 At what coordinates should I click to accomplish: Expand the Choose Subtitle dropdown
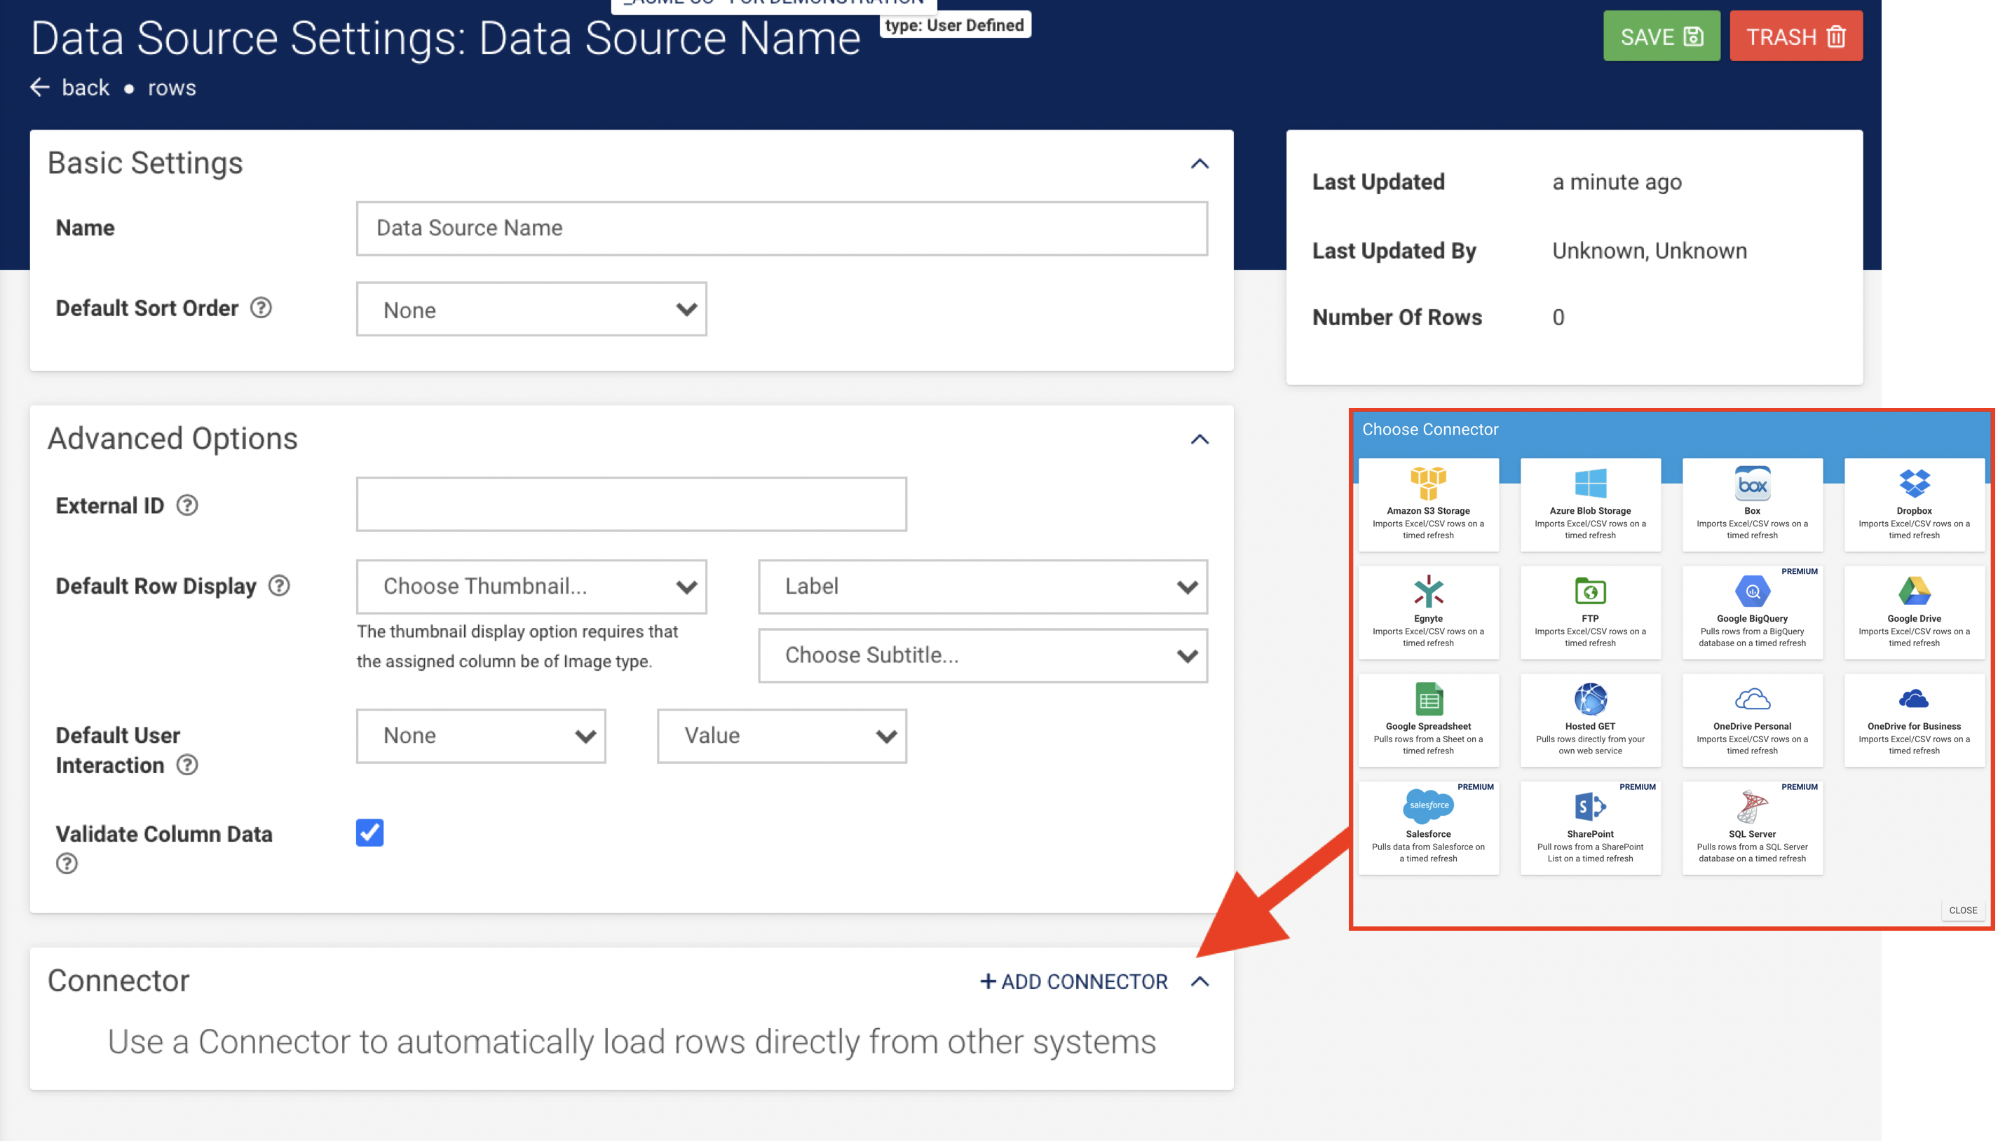[x=982, y=655]
